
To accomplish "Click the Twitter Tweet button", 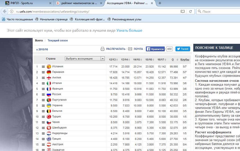I will pos(183,49).
